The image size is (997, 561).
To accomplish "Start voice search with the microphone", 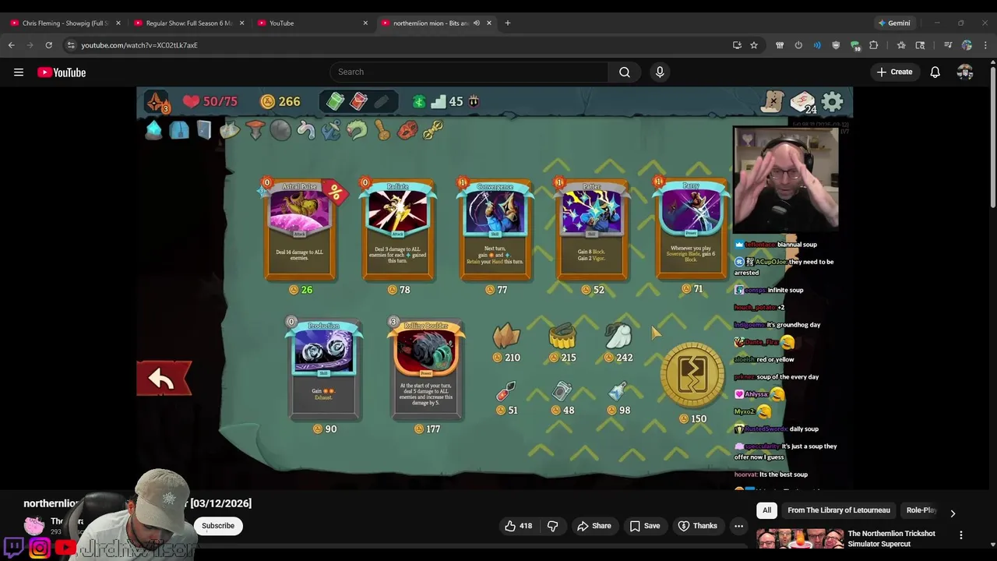I will tap(660, 72).
